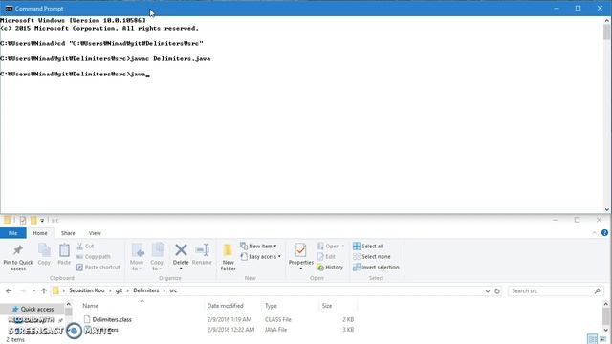
Task: Click Pin to Quick access icon
Action: [x=18, y=250]
